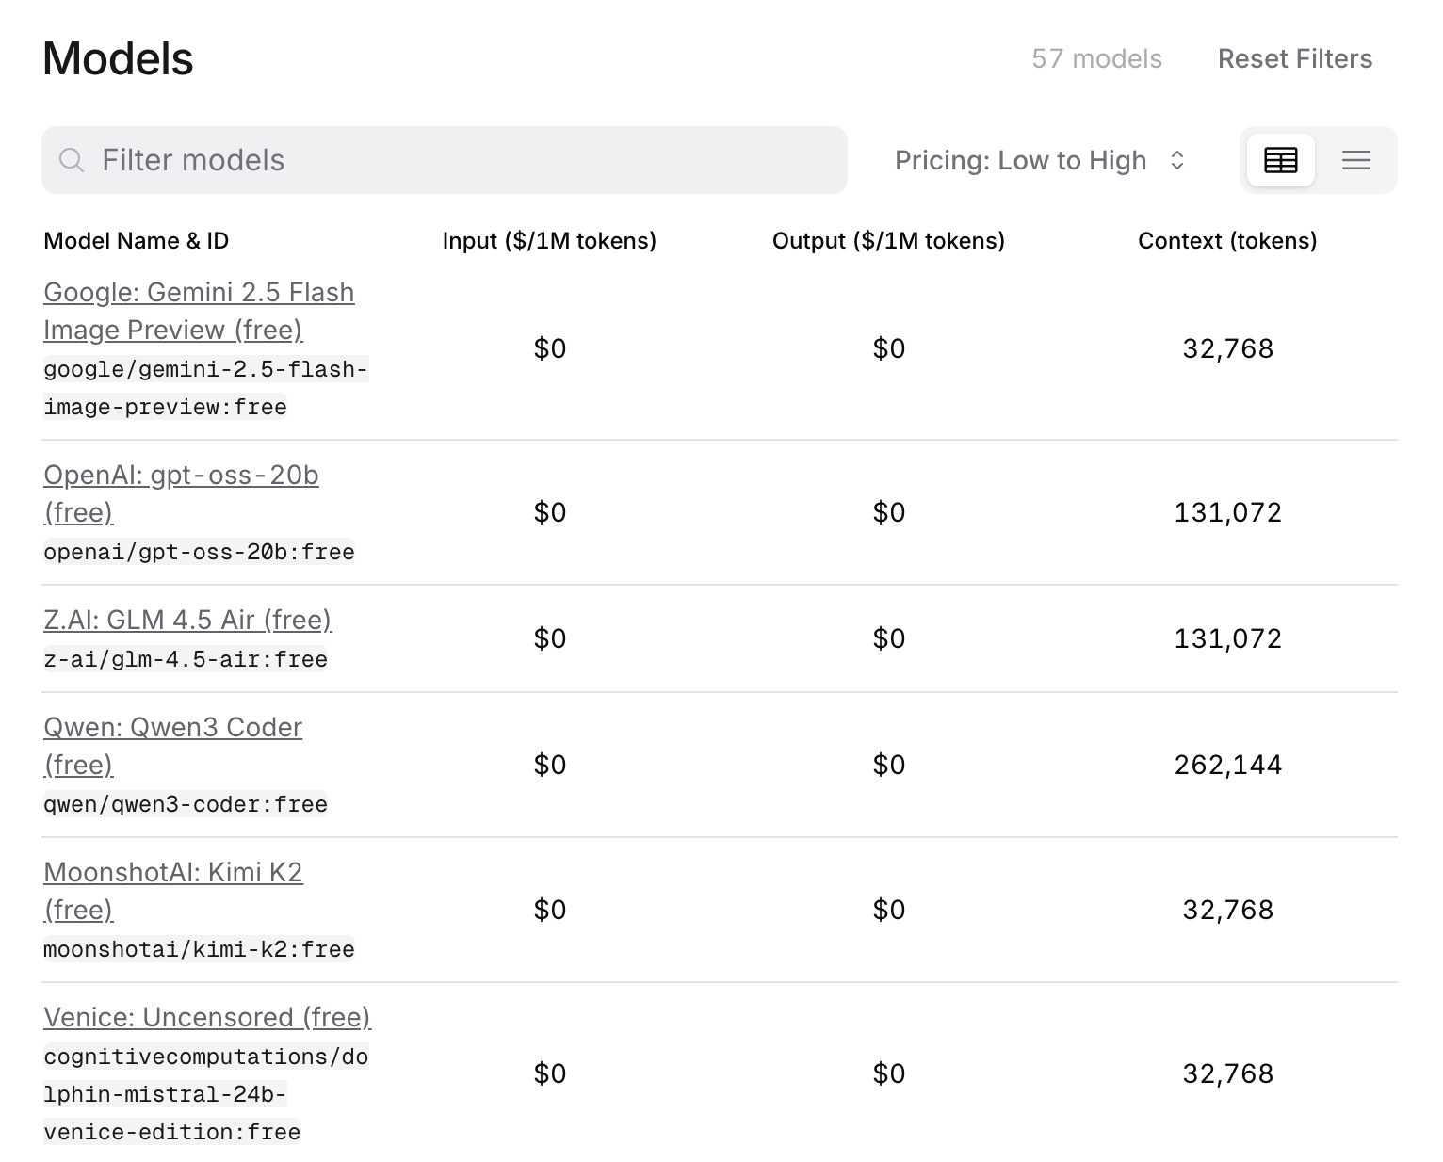Click the Input ($/1M tokens) column header
Image resolution: width=1443 pixels, height=1162 pixels.
(549, 241)
